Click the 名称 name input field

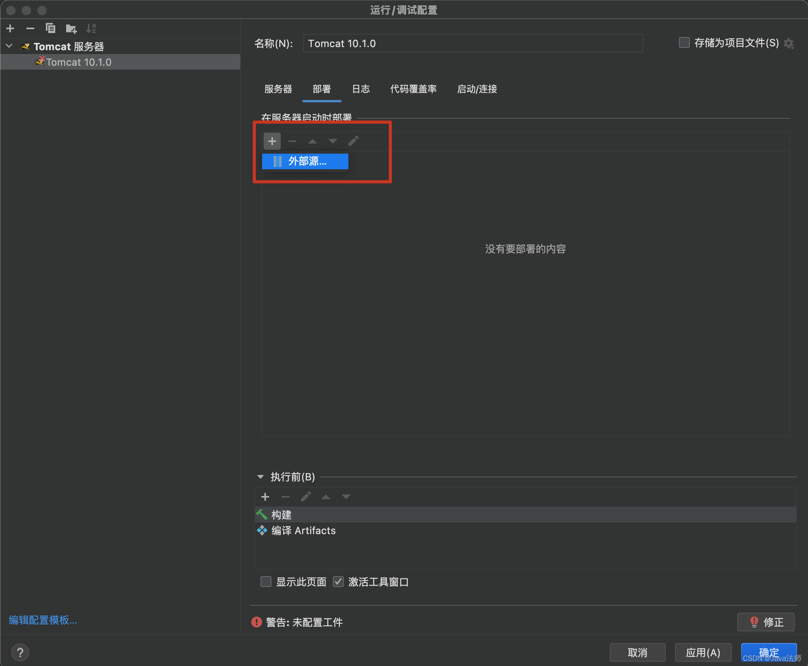click(472, 44)
